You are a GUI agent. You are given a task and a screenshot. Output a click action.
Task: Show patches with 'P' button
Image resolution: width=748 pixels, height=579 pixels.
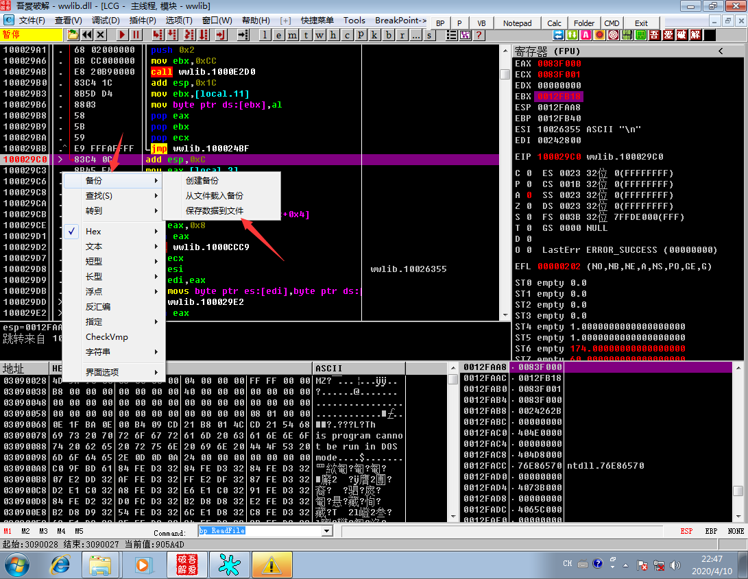tap(361, 35)
